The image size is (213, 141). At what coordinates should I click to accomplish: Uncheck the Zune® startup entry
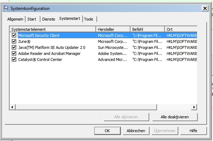14,41
